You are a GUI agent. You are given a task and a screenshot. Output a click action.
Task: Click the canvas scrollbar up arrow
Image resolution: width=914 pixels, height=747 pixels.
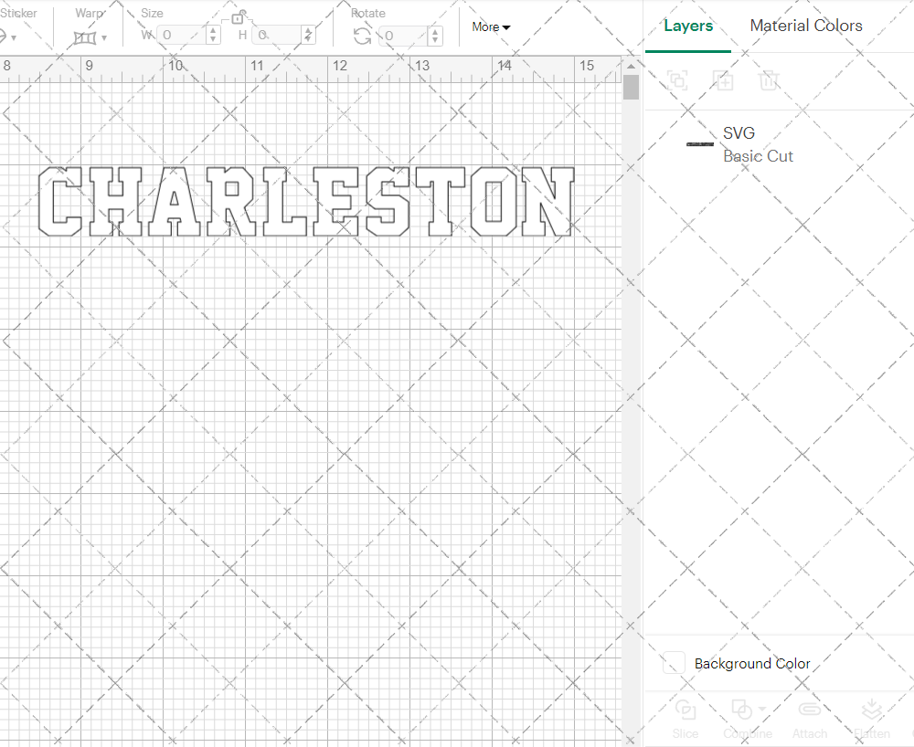[631, 66]
